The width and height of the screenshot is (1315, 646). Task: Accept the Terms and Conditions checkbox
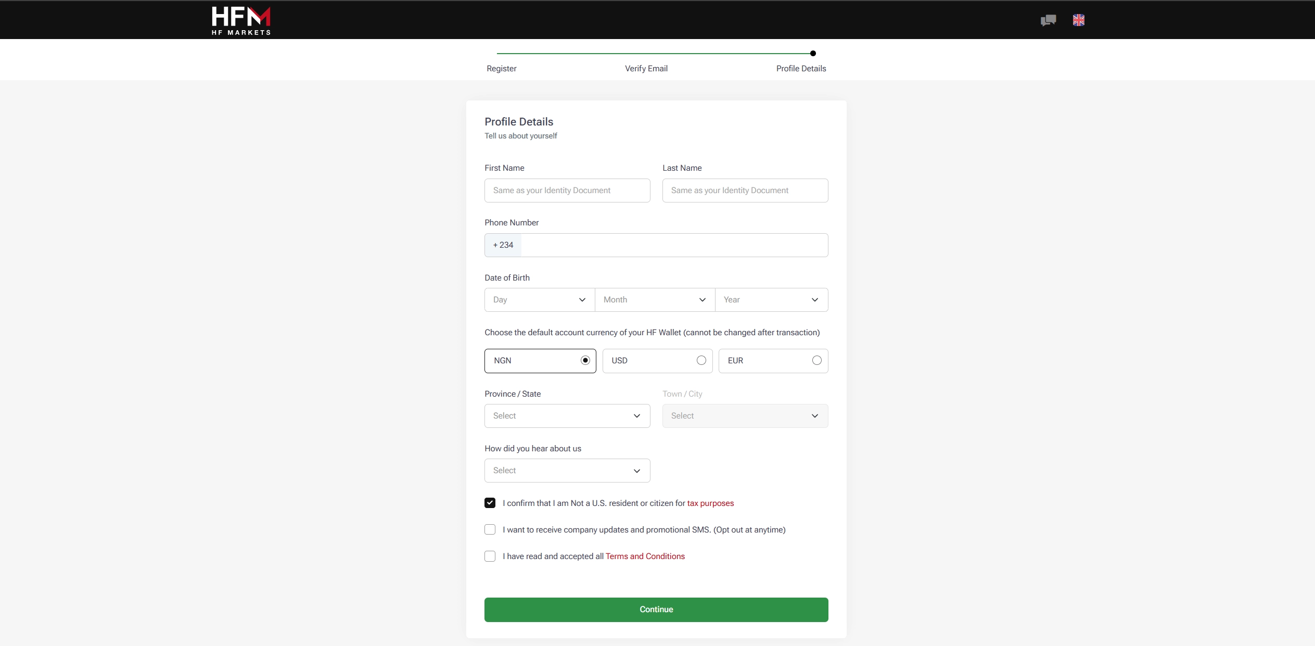[x=490, y=556]
